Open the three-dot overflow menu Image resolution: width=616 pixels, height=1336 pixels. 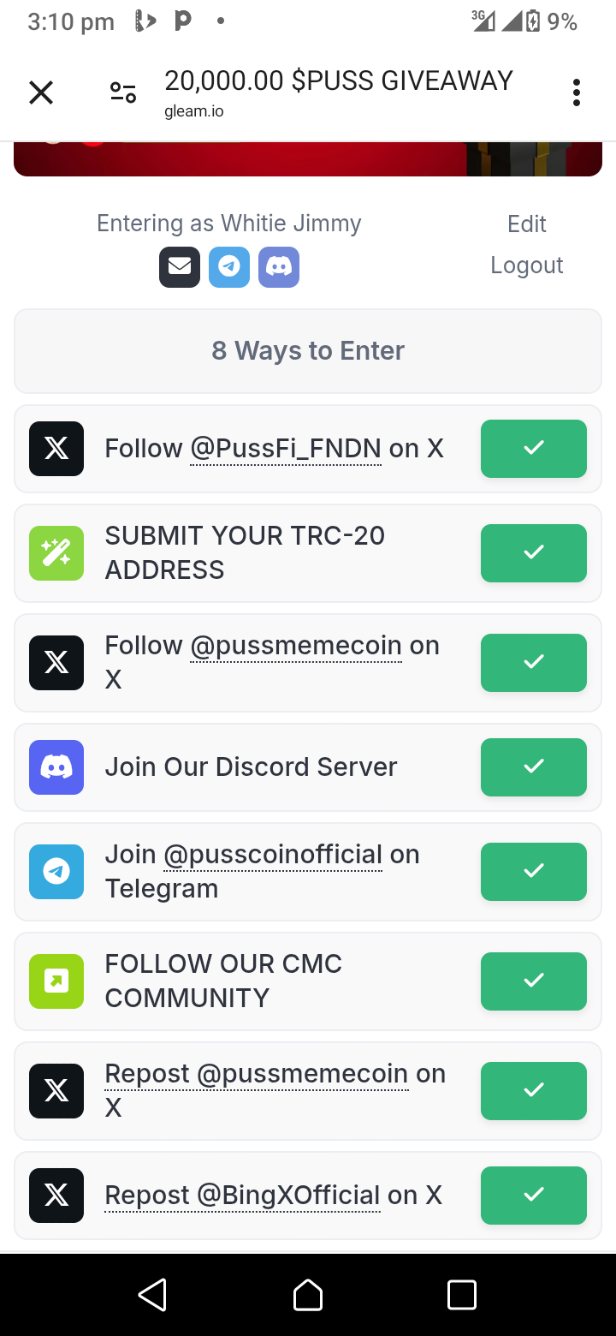tap(577, 92)
